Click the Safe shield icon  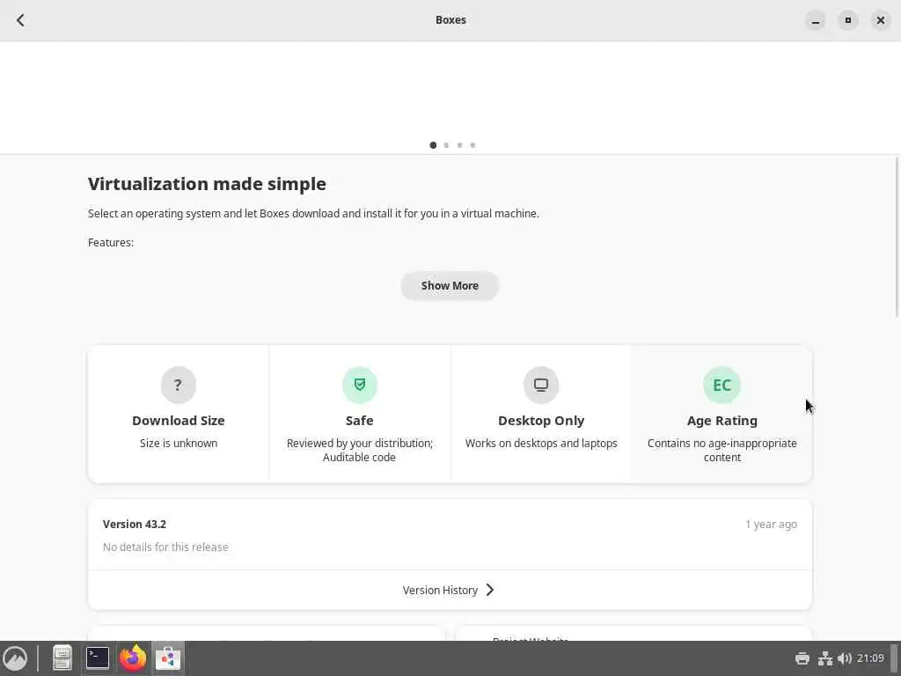coord(360,385)
